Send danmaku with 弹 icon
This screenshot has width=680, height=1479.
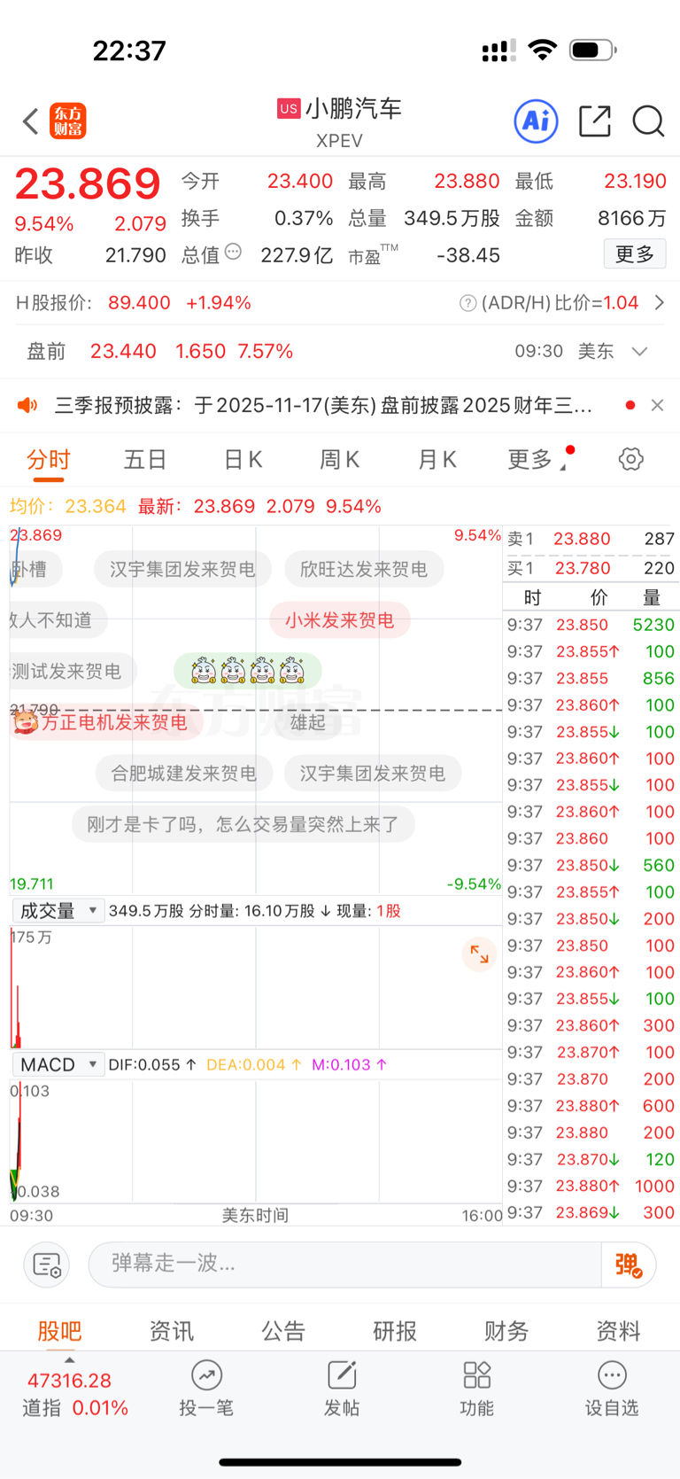pos(629,1265)
